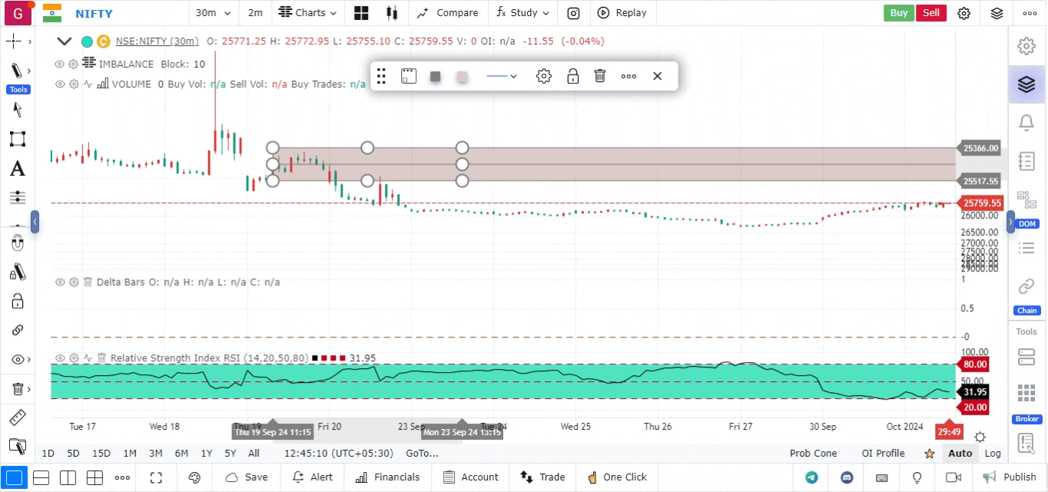This screenshot has height=492, width=1048.
Task: Click the green Buy button
Action: [898, 13]
